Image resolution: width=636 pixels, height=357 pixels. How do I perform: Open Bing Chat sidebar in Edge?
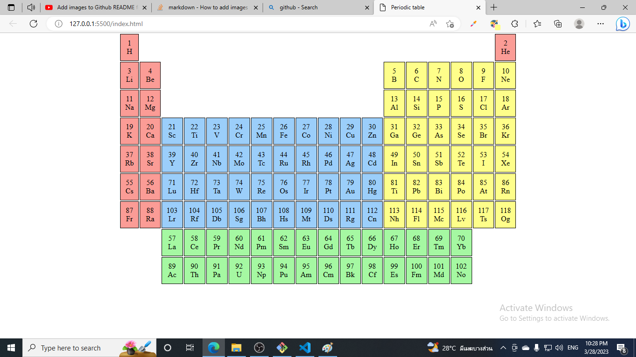point(622,23)
